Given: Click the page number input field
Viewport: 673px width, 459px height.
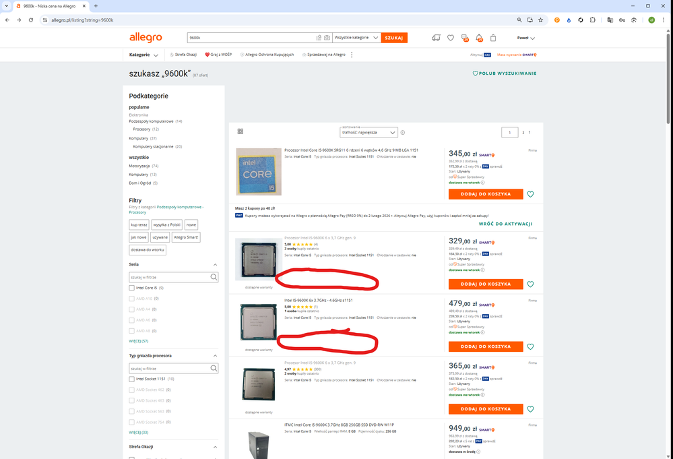Looking at the screenshot, I should (x=510, y=132).
